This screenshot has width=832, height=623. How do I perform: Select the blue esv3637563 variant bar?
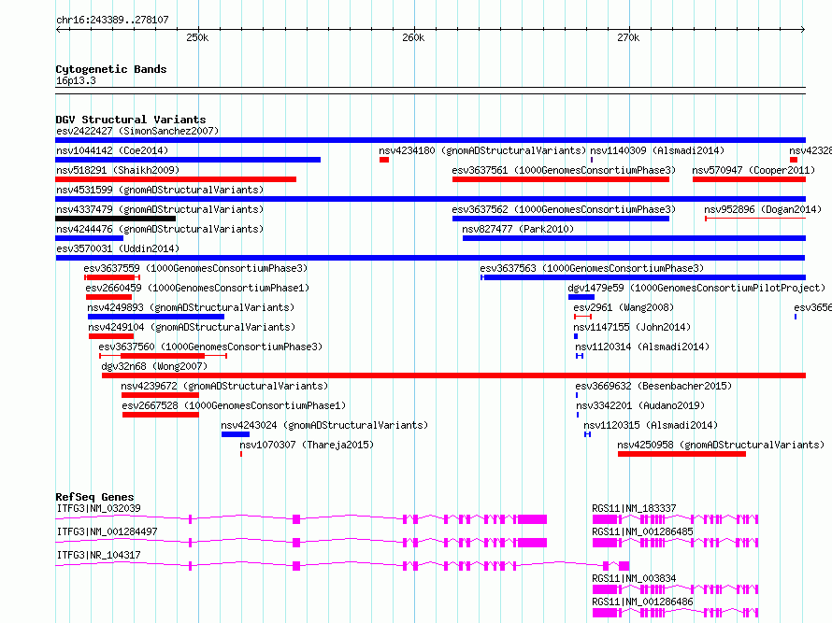click(x=643, y=277)
